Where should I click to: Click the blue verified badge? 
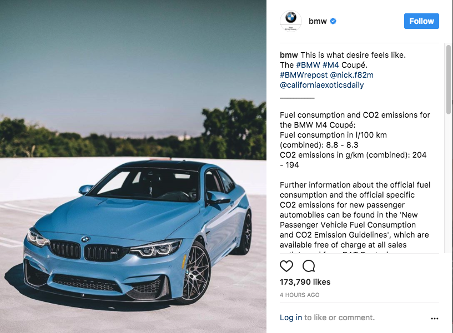(333, 21)
